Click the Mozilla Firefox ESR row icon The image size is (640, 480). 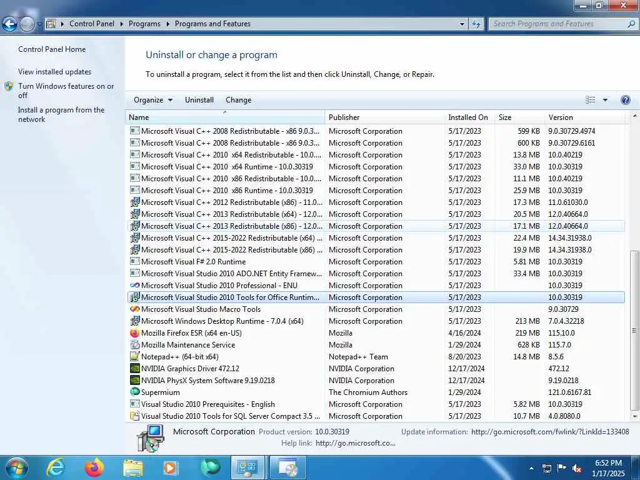point(135,333)
